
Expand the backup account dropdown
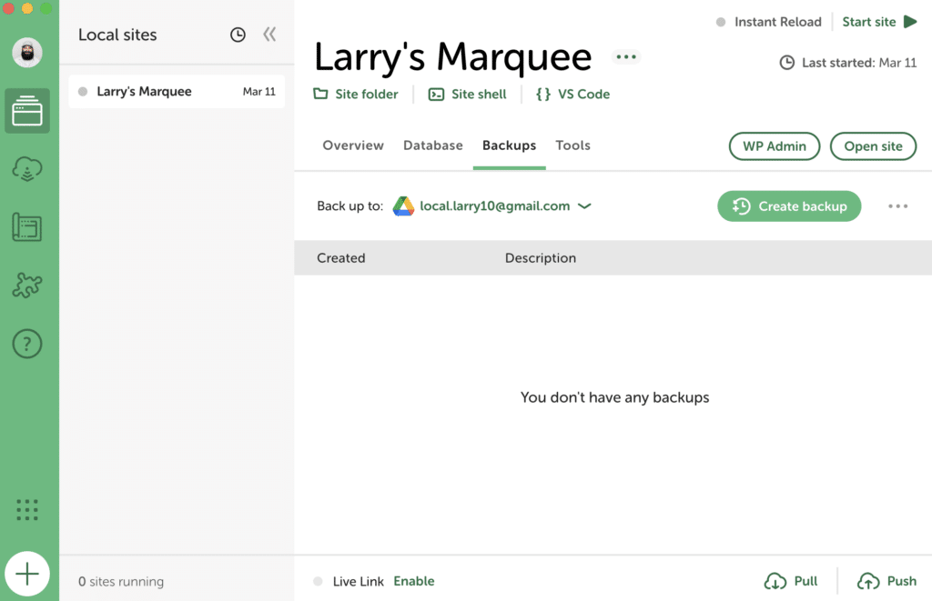click(584, 206)
